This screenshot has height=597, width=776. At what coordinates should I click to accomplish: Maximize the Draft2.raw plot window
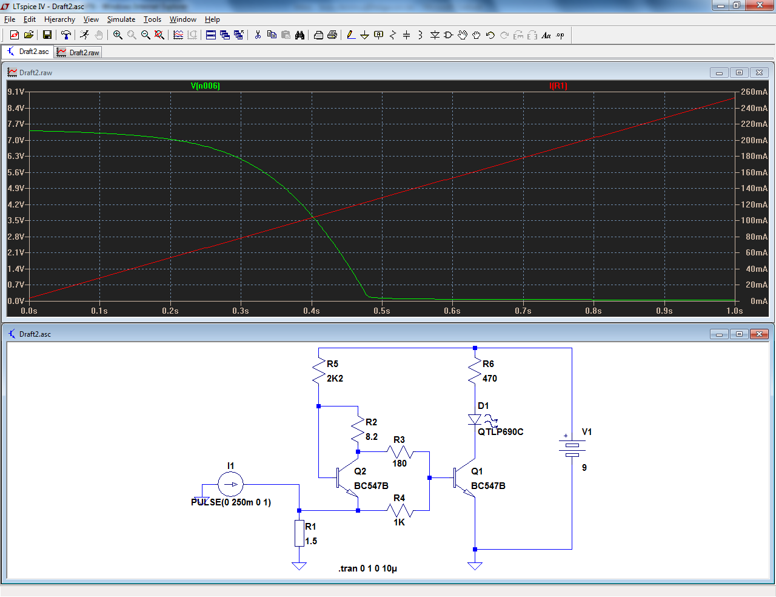click(x=739, y=73)
